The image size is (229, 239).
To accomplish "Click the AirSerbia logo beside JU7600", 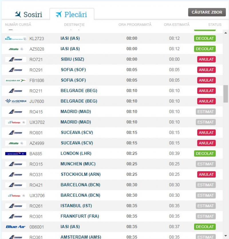I will click(15, 101).
